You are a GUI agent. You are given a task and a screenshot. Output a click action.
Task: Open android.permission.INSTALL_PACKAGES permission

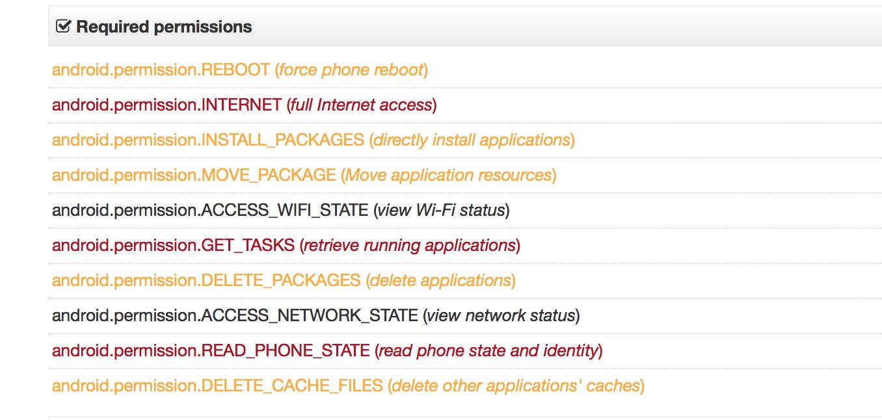207,140
